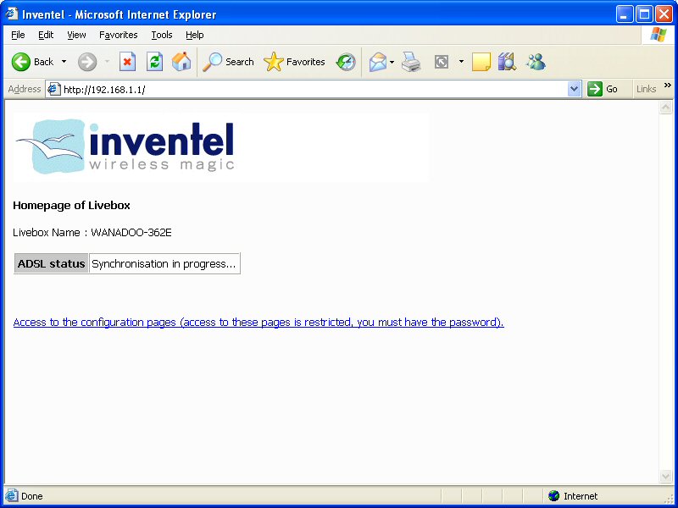Open the Messenger people icon
Screen dimensions: 678x508
(536, 62)
